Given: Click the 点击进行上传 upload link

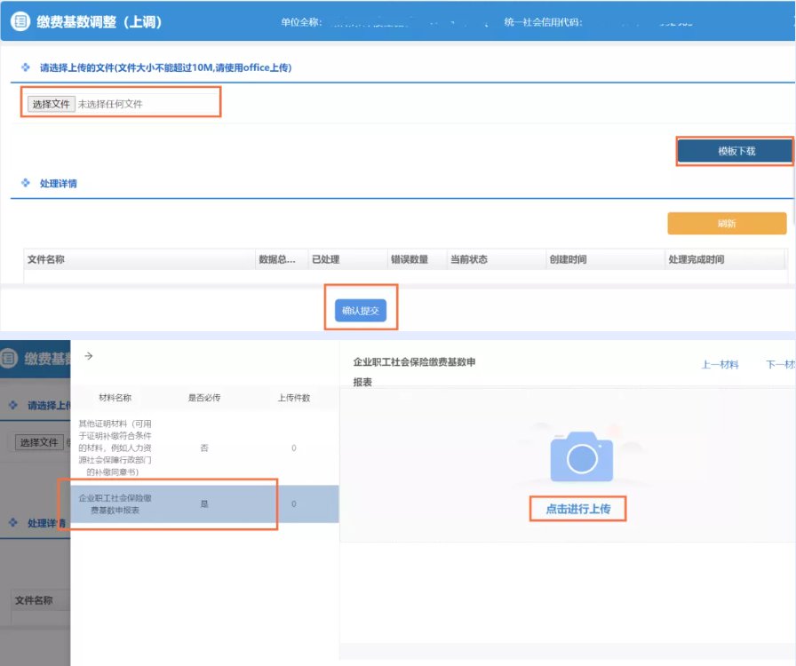Looking at the screenshot, I should pos(577,509).
